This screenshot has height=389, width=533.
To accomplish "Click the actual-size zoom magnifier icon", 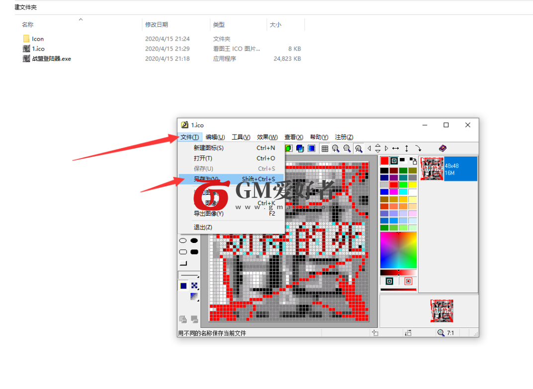I will (358, 149).
